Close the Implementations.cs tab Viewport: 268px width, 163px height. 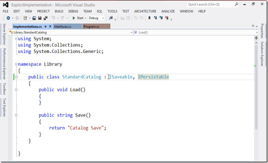tap(50, 26)
